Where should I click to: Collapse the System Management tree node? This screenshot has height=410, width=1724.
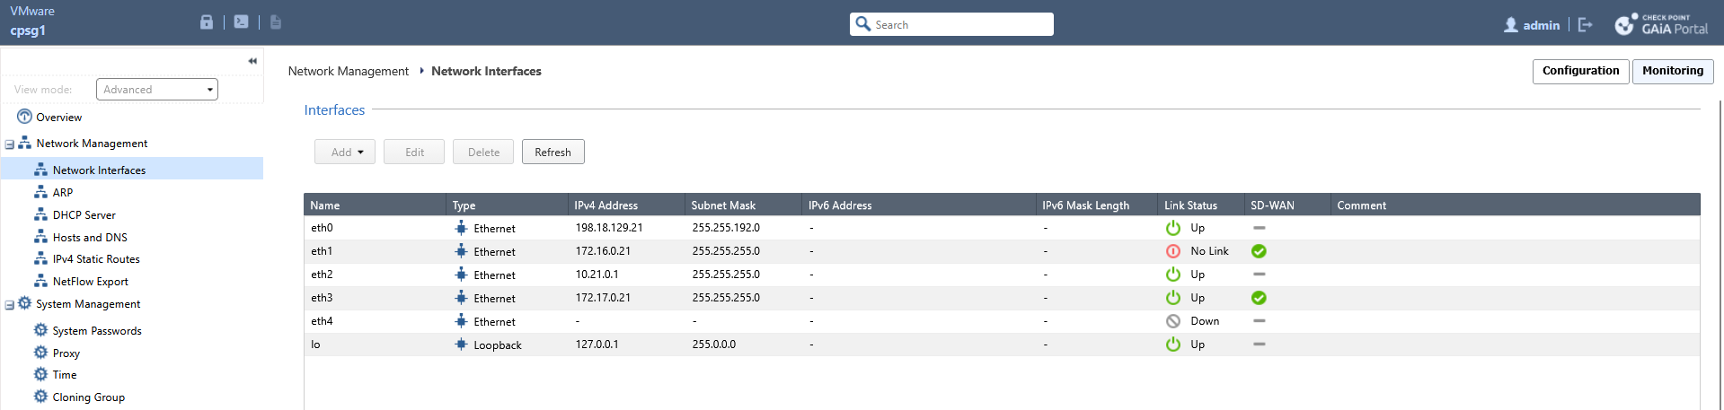click(10, 305)
